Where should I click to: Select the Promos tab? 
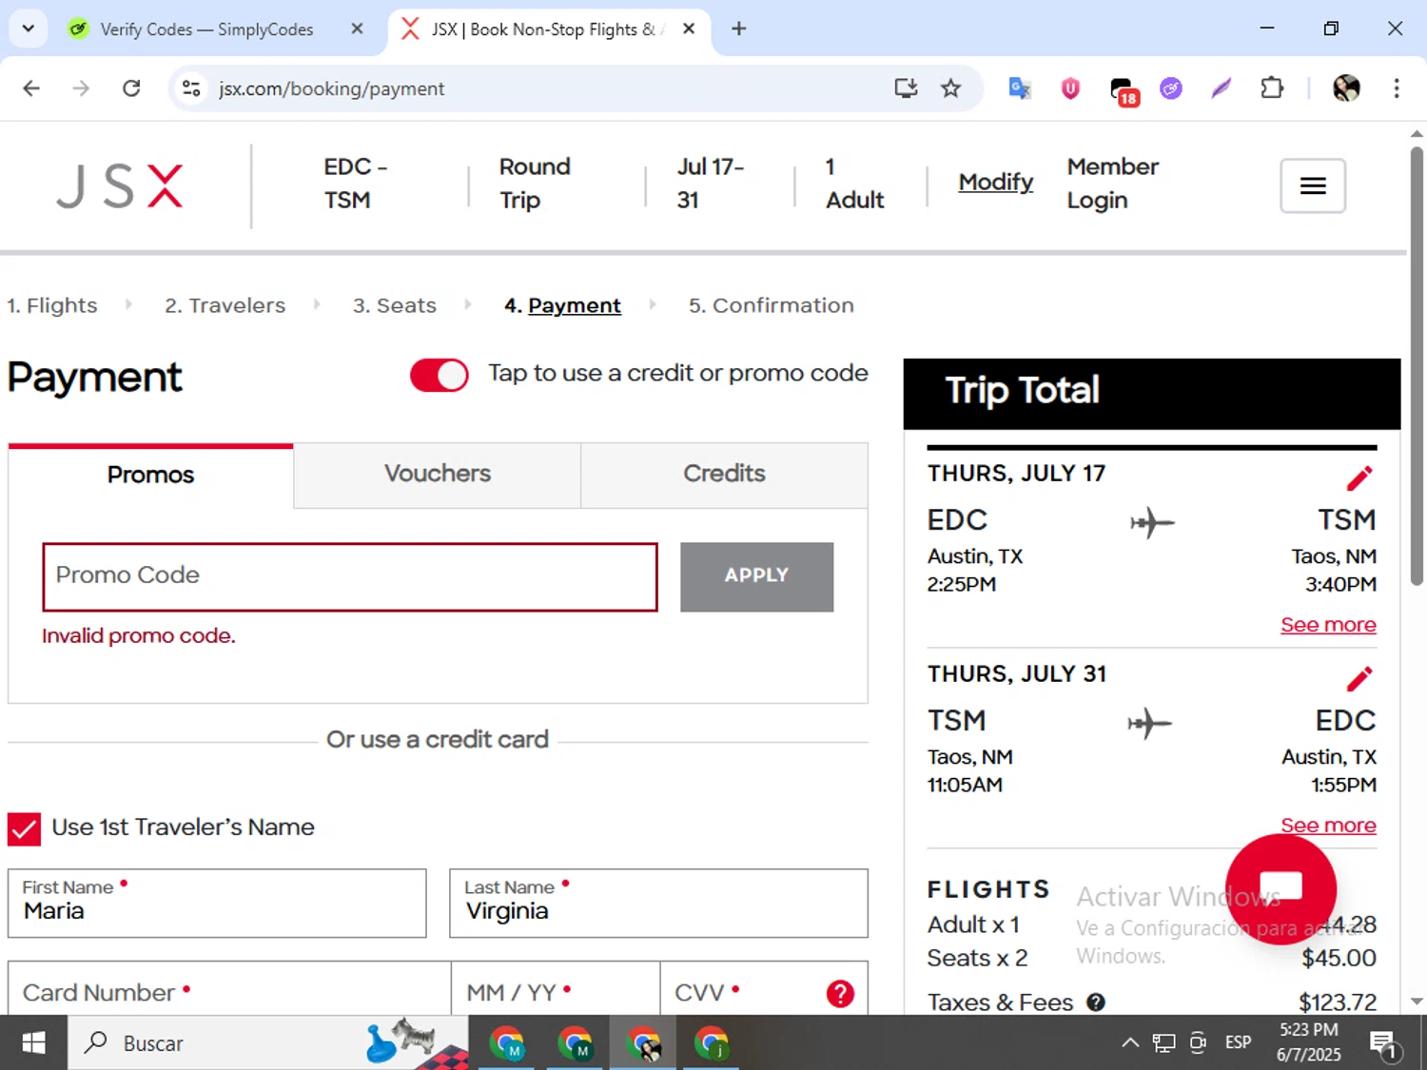(150, 475)
